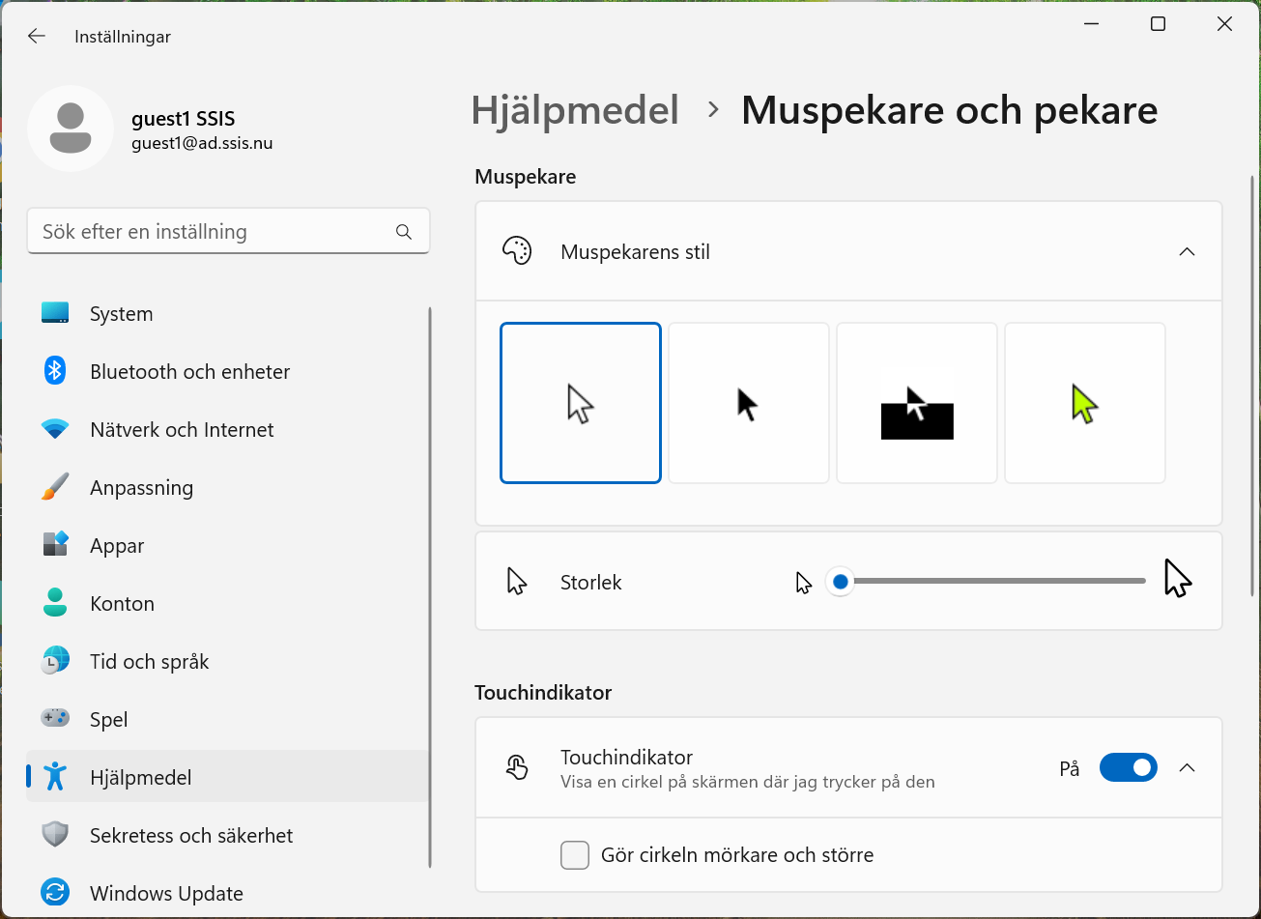Click the back arrow icon
Image resolution: width=1261 pixels, height=919 pixels.
pyautogui.click(x=37, y=36)
